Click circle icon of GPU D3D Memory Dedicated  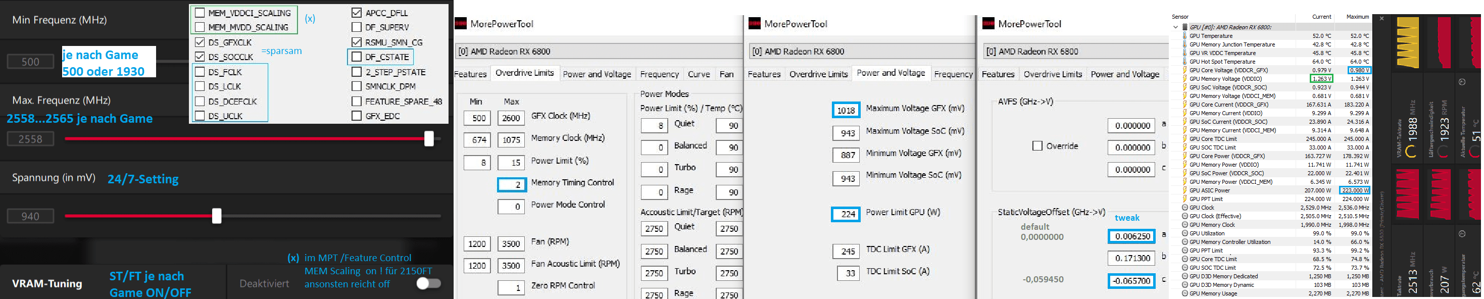(1185, 276)
